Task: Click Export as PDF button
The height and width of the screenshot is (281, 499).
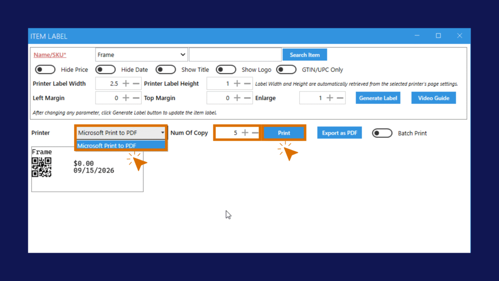Action: [339, 133]
